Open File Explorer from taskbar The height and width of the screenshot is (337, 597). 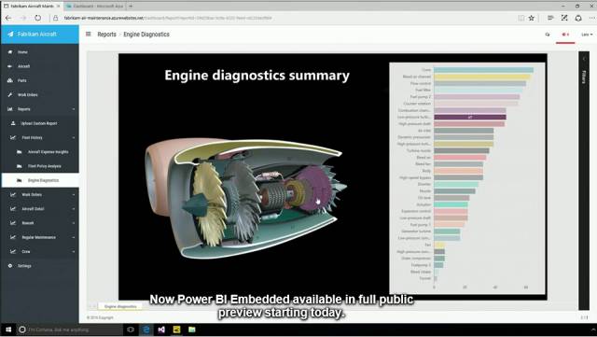192,330
